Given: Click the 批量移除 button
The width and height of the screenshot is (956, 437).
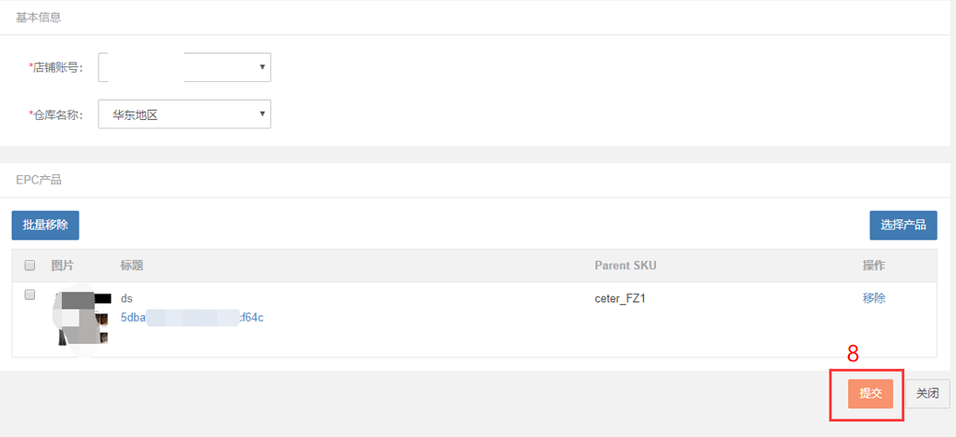Looking at the screenshot, I should point(45,225).
